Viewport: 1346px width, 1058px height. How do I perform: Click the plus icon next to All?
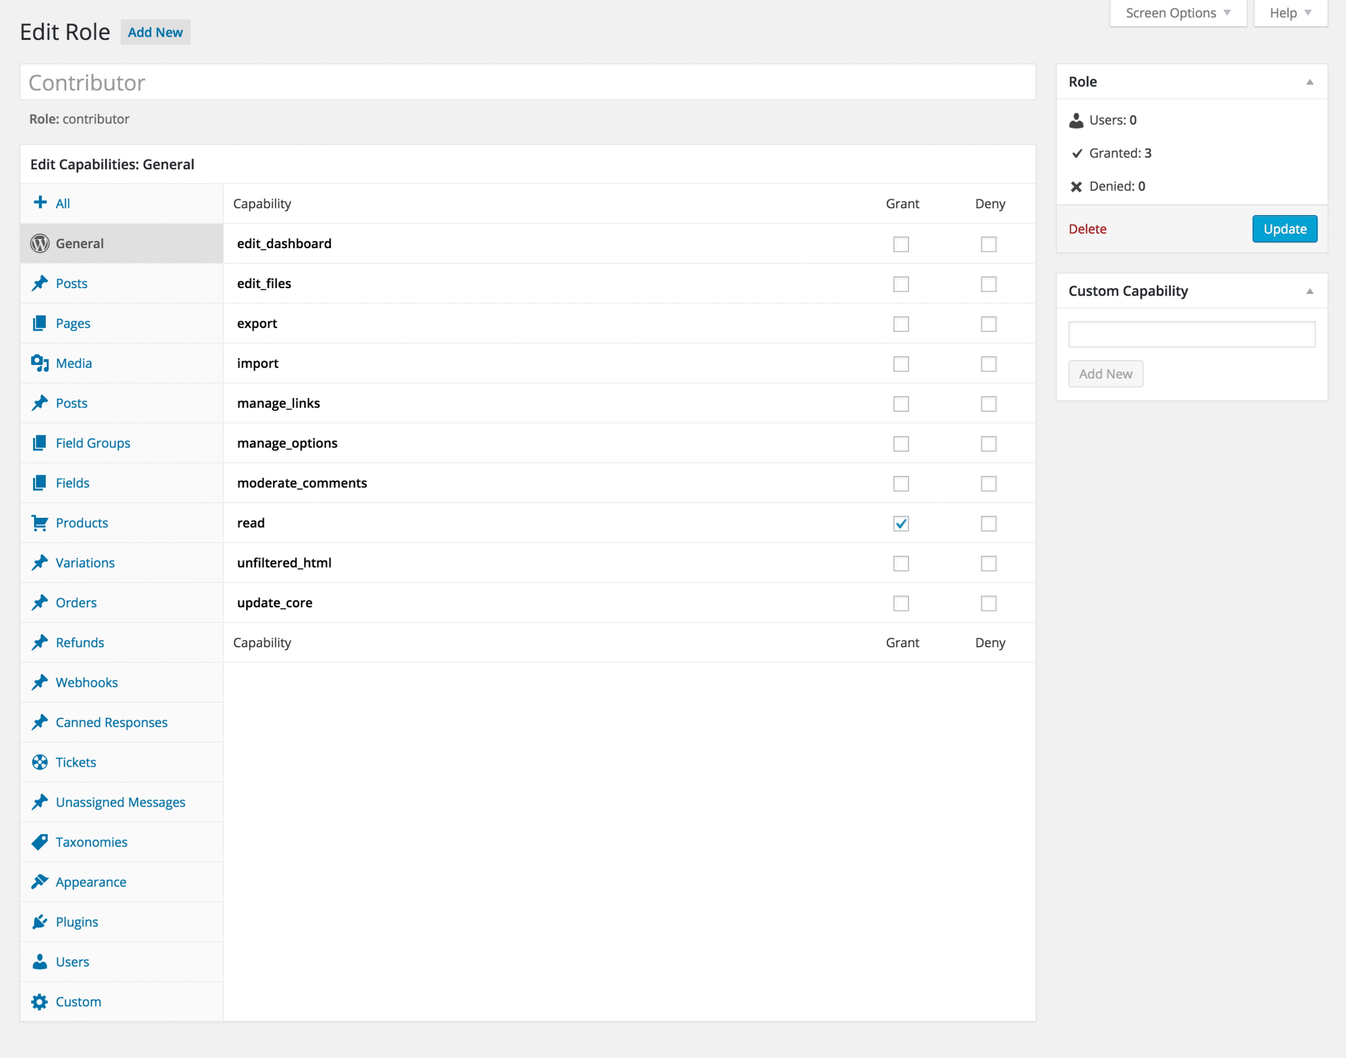(40, 202)
